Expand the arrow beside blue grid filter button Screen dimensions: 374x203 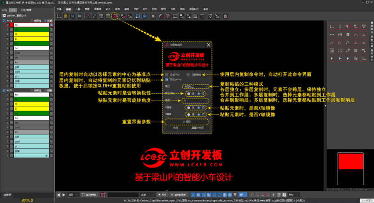tap(246, 194)
